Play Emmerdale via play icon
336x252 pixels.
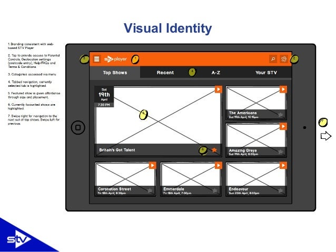coord(219,165)
